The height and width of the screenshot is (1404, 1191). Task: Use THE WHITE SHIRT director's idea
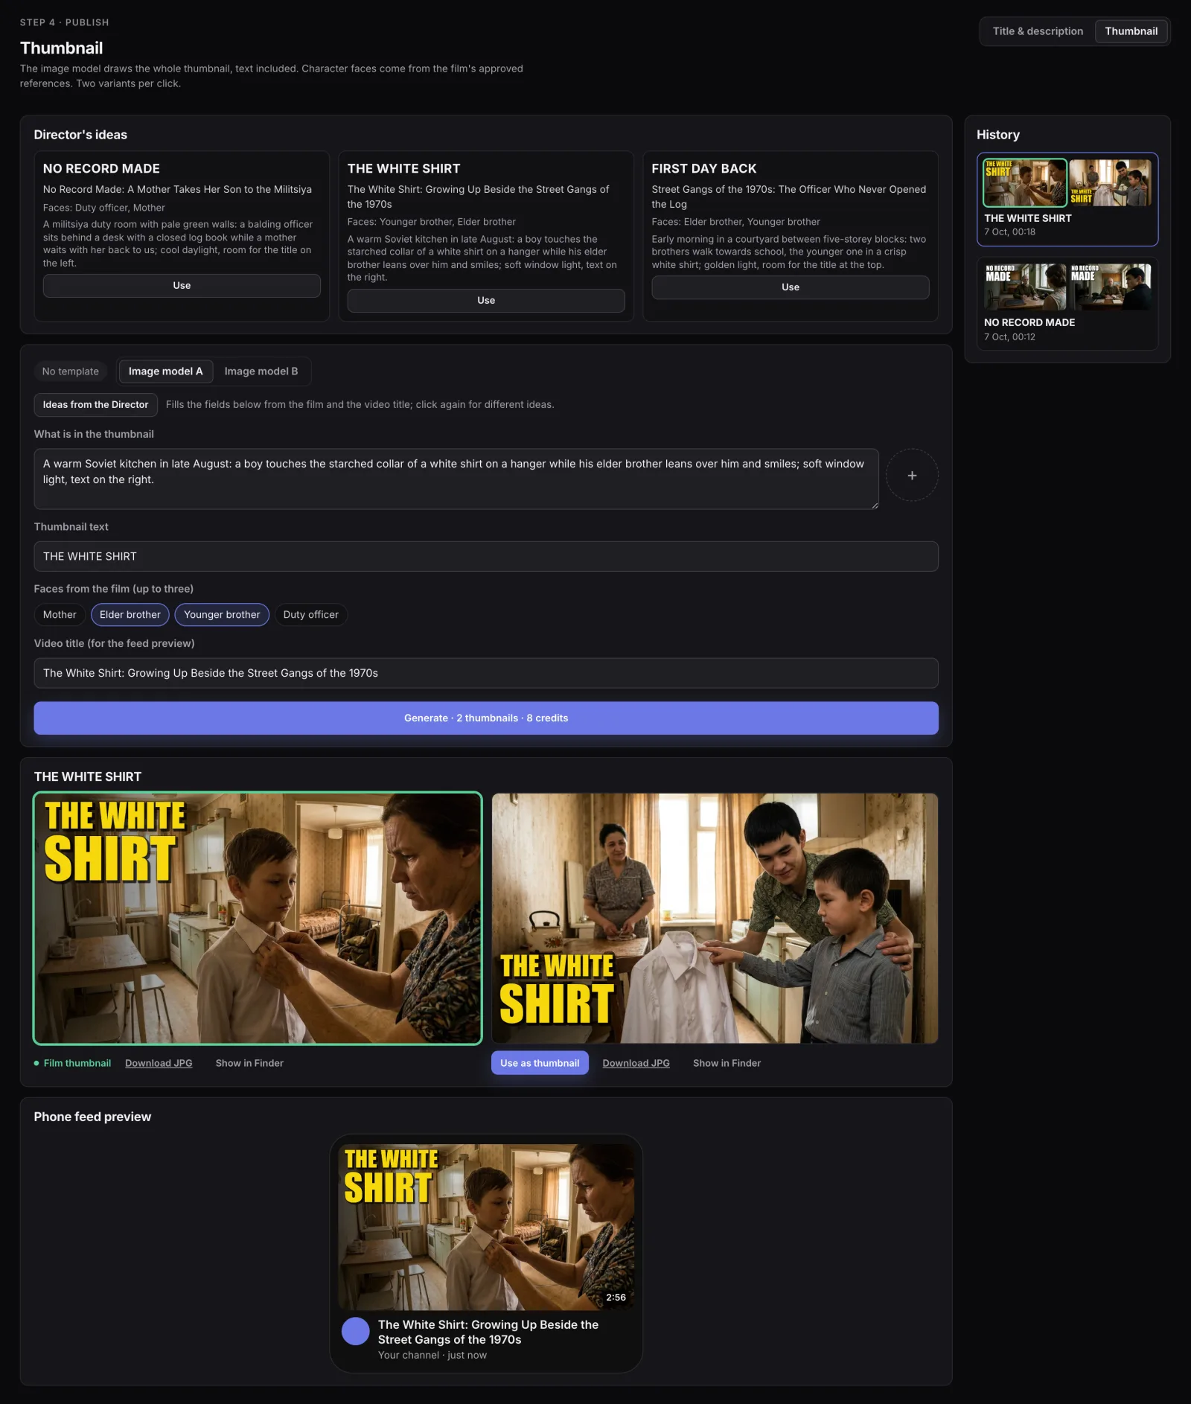click(486, 301)
